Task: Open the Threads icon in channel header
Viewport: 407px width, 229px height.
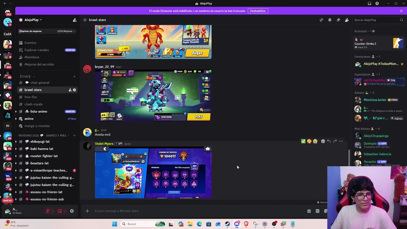Action: click(x=321, y=20)
